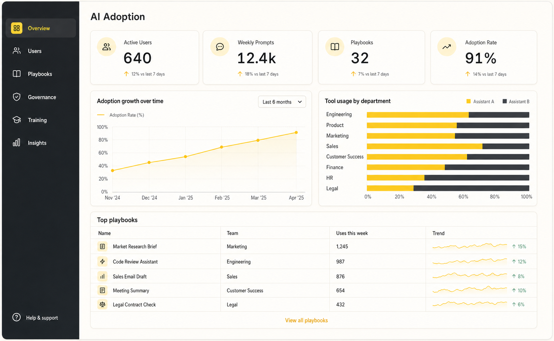Open the Overview menu item

(x=41, y=28)
